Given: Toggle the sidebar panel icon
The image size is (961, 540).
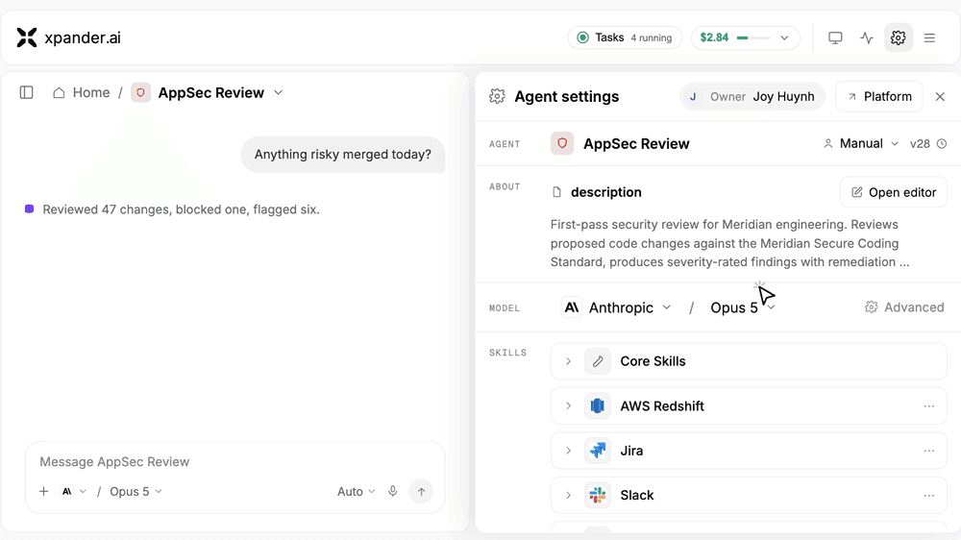Looking at the screenshot, I should click(x=26, y=92).
